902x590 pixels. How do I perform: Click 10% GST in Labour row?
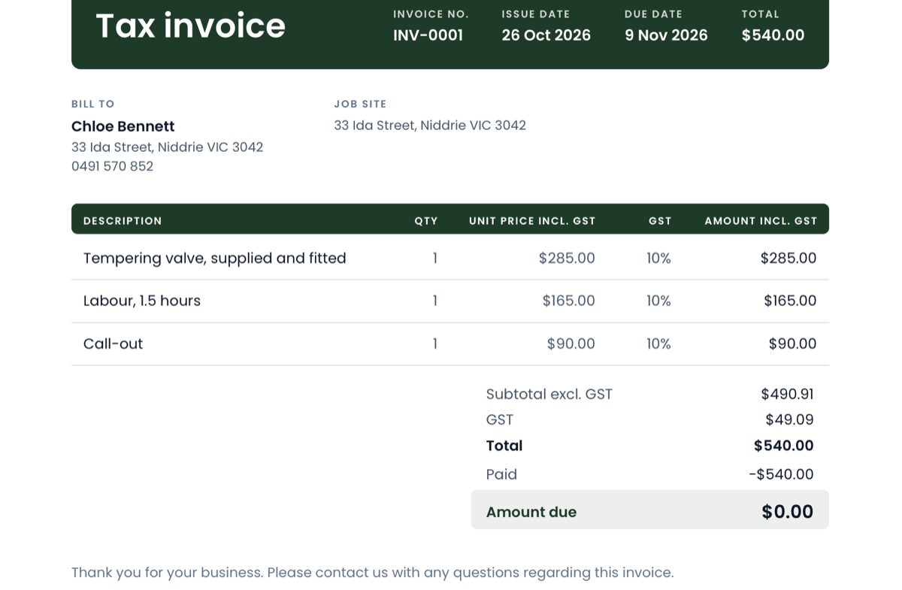pyautogui.click(x=658, y=301)
